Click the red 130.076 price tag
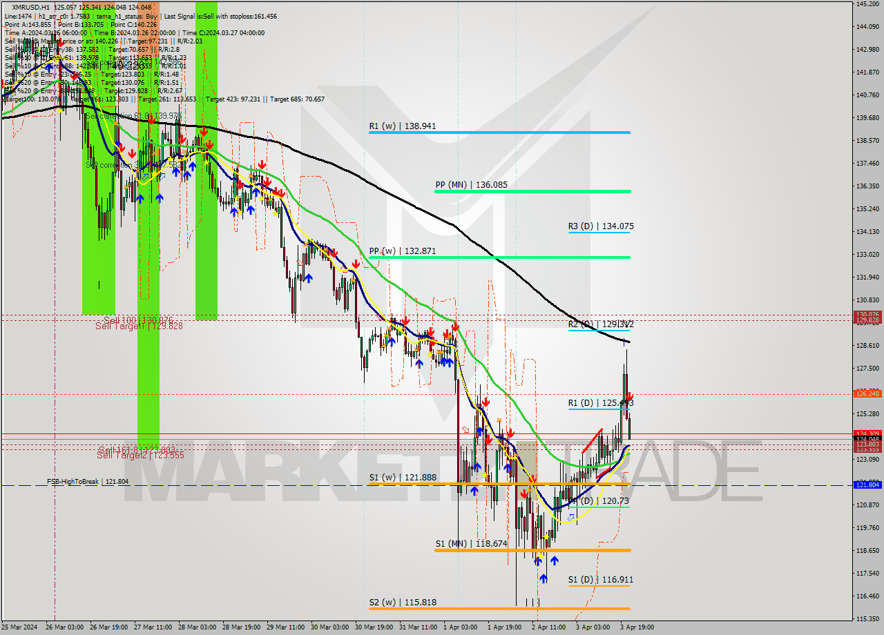Viewport: 884px width, 635px height. tap(867, 314)
